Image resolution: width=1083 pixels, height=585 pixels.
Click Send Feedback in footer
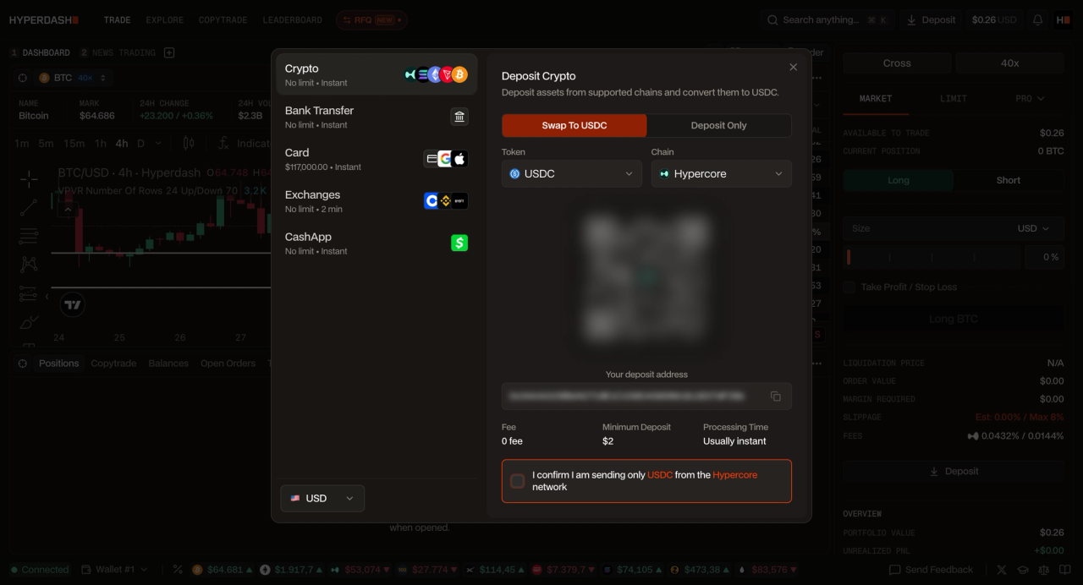930,570
